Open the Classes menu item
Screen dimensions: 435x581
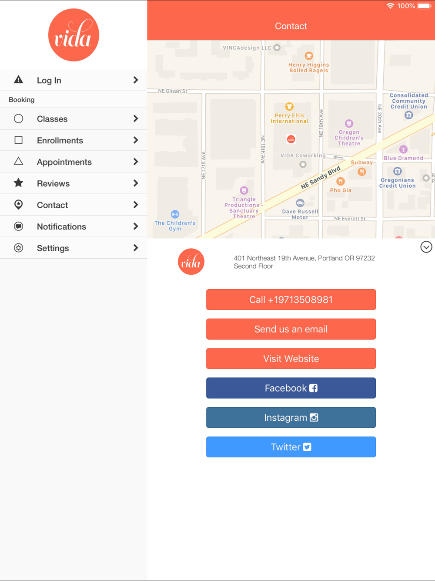pyautogui.click(x=74, y=119)
